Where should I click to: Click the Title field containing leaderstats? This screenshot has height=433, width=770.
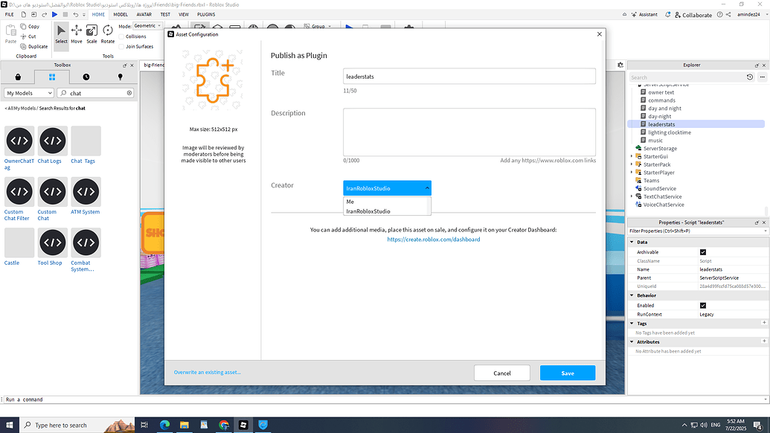[x=469, y=76]
